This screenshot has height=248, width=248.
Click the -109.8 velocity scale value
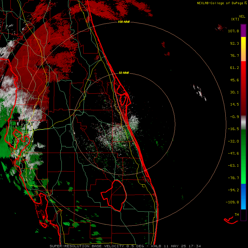(x=232, y=202)
